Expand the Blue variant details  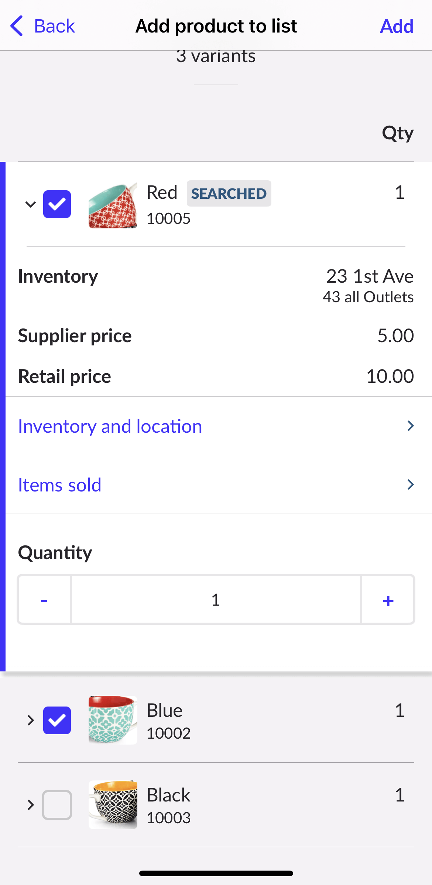click(x=31, y=720)
